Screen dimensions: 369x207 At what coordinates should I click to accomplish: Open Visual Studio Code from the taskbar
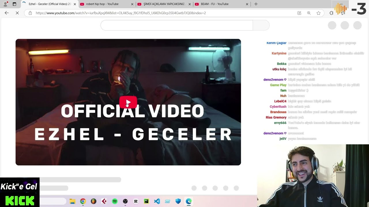(157, 201)
